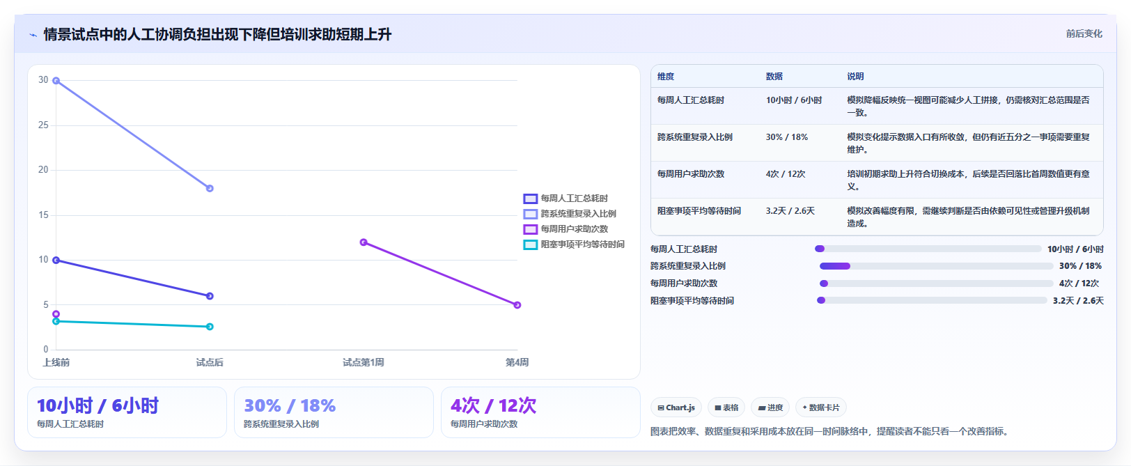
Task: Click the 试点第1周 x-axis label
Action: [364, 362]
